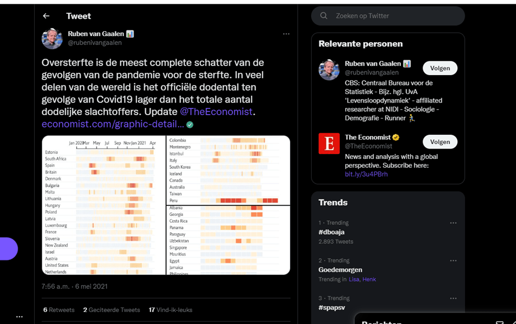Click the back arrow beside Tweet
The width and height of the screenshot is (516, 324).
tap(46, 16)
